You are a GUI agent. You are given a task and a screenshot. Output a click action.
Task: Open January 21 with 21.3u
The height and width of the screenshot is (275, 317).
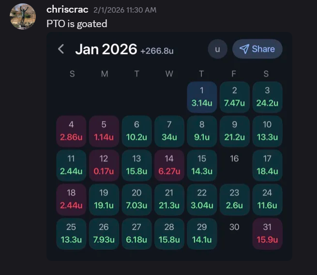[169, 199]
